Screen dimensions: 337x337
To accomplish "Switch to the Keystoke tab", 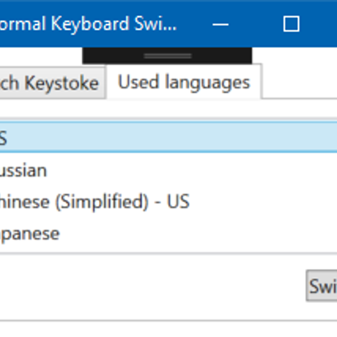I will [51, 83].
